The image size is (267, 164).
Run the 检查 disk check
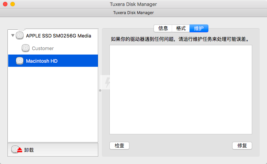[119, 145]
